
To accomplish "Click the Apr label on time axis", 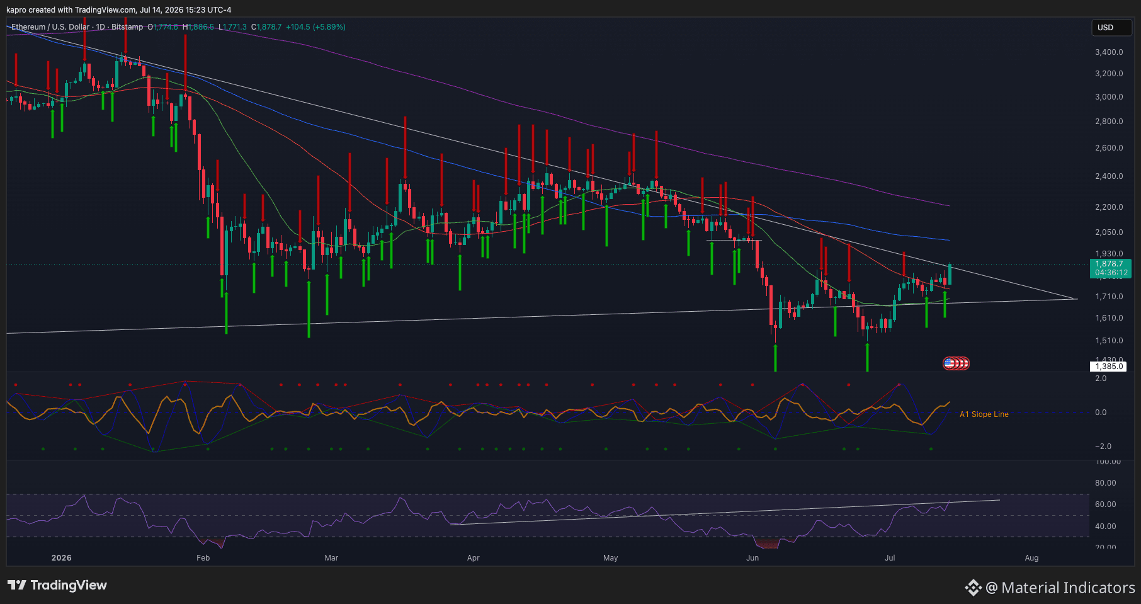I will click(x=474, y=558).
